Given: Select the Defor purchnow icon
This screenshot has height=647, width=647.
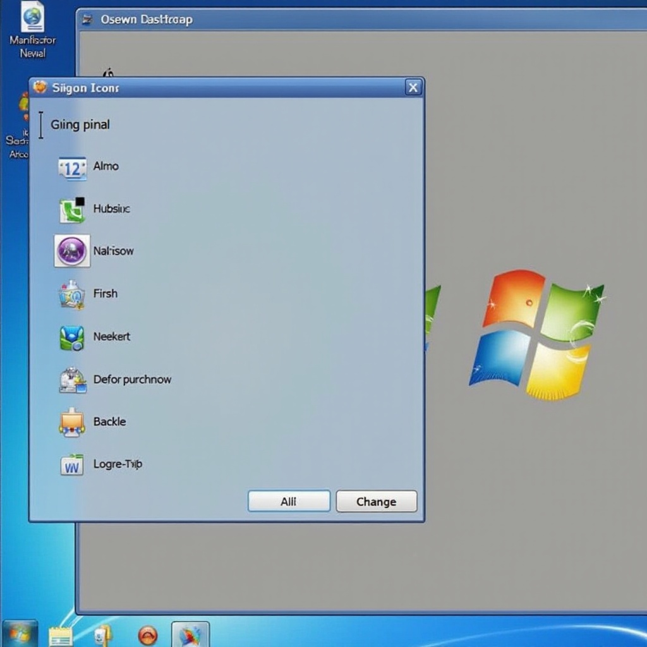Looking at the screenshot, I should pyautogui.click(x=73, y=380).
